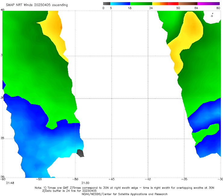Click the dark gray low-wind patch on the map
The height and width of the screenshot is (196, 223).
80,153
